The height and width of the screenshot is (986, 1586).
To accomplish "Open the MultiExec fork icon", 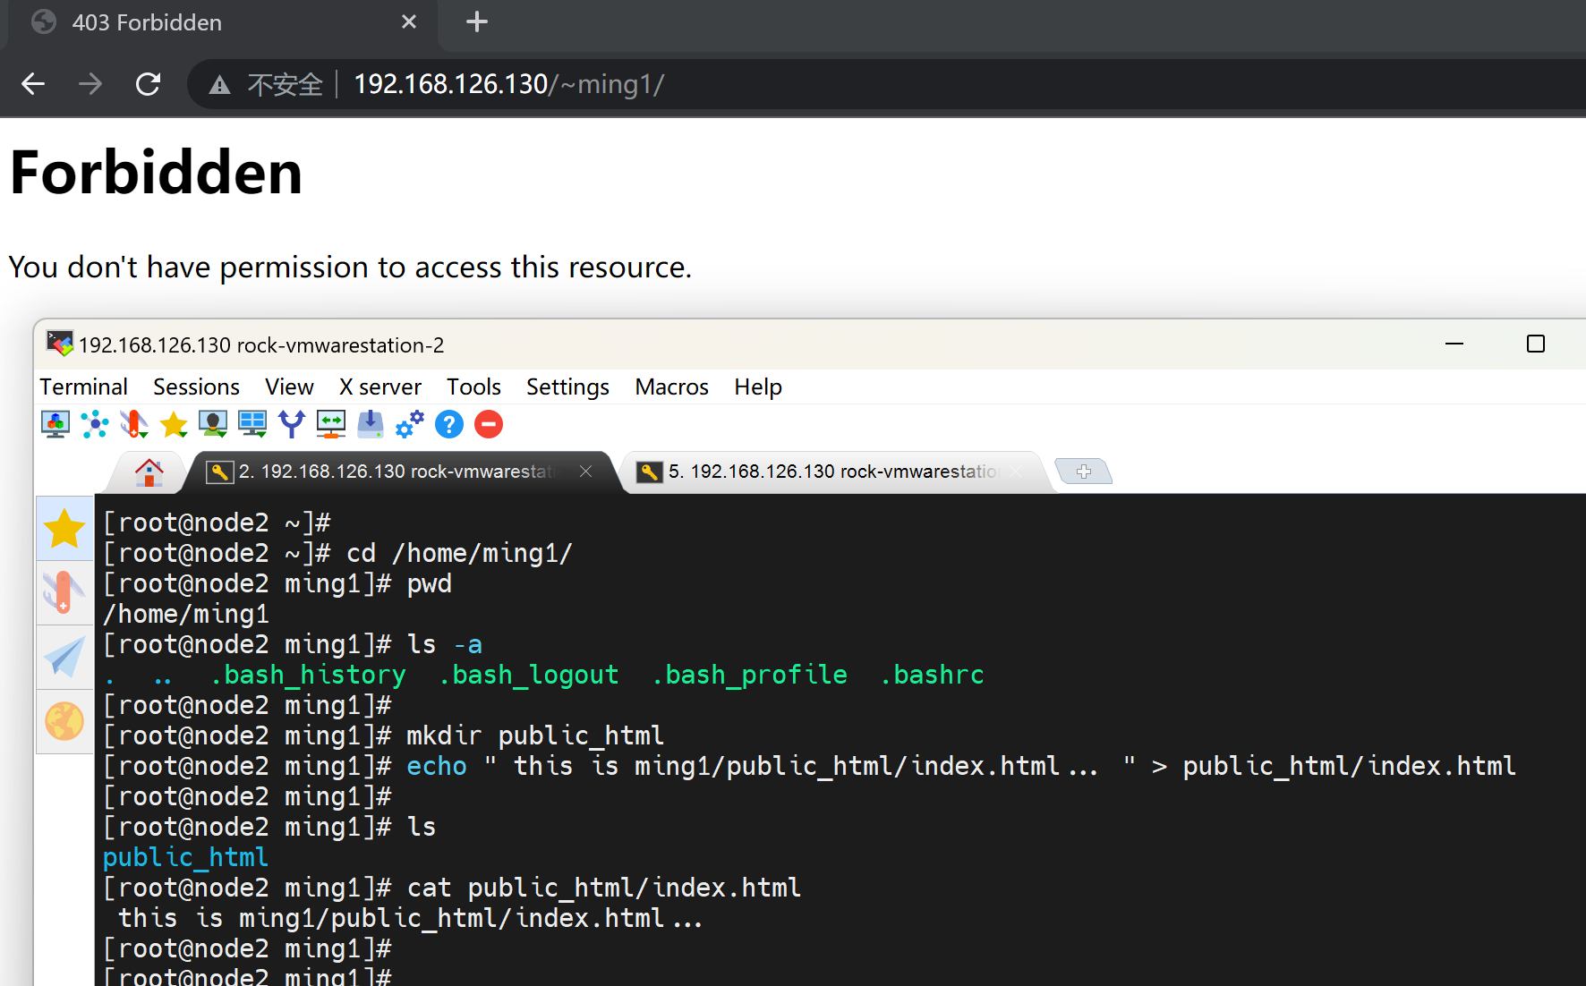I will (292, 424).
